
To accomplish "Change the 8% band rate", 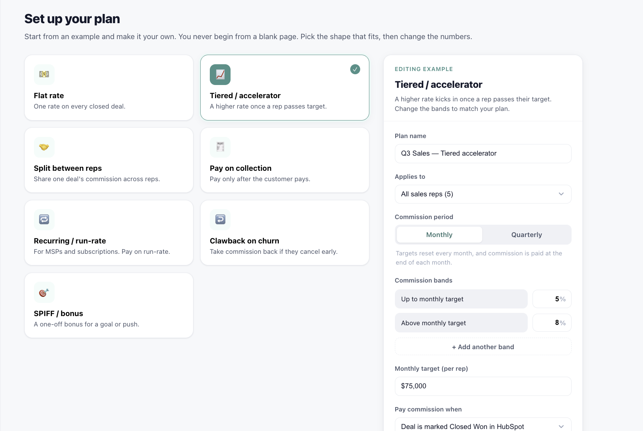I will point(552,323).
